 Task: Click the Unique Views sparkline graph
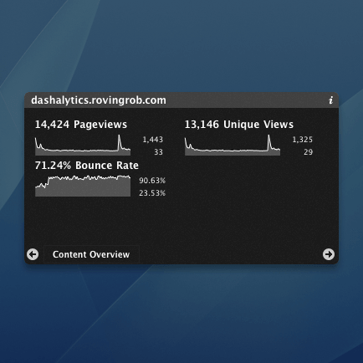point(233,145)
